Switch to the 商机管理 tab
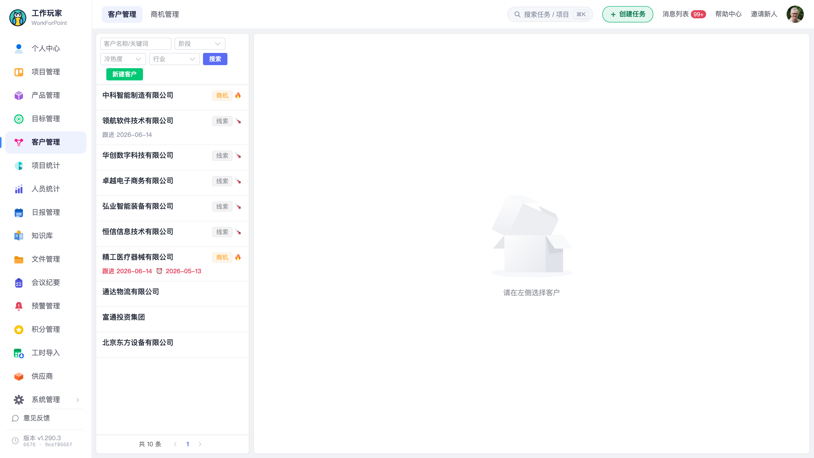 click(165, 15)
